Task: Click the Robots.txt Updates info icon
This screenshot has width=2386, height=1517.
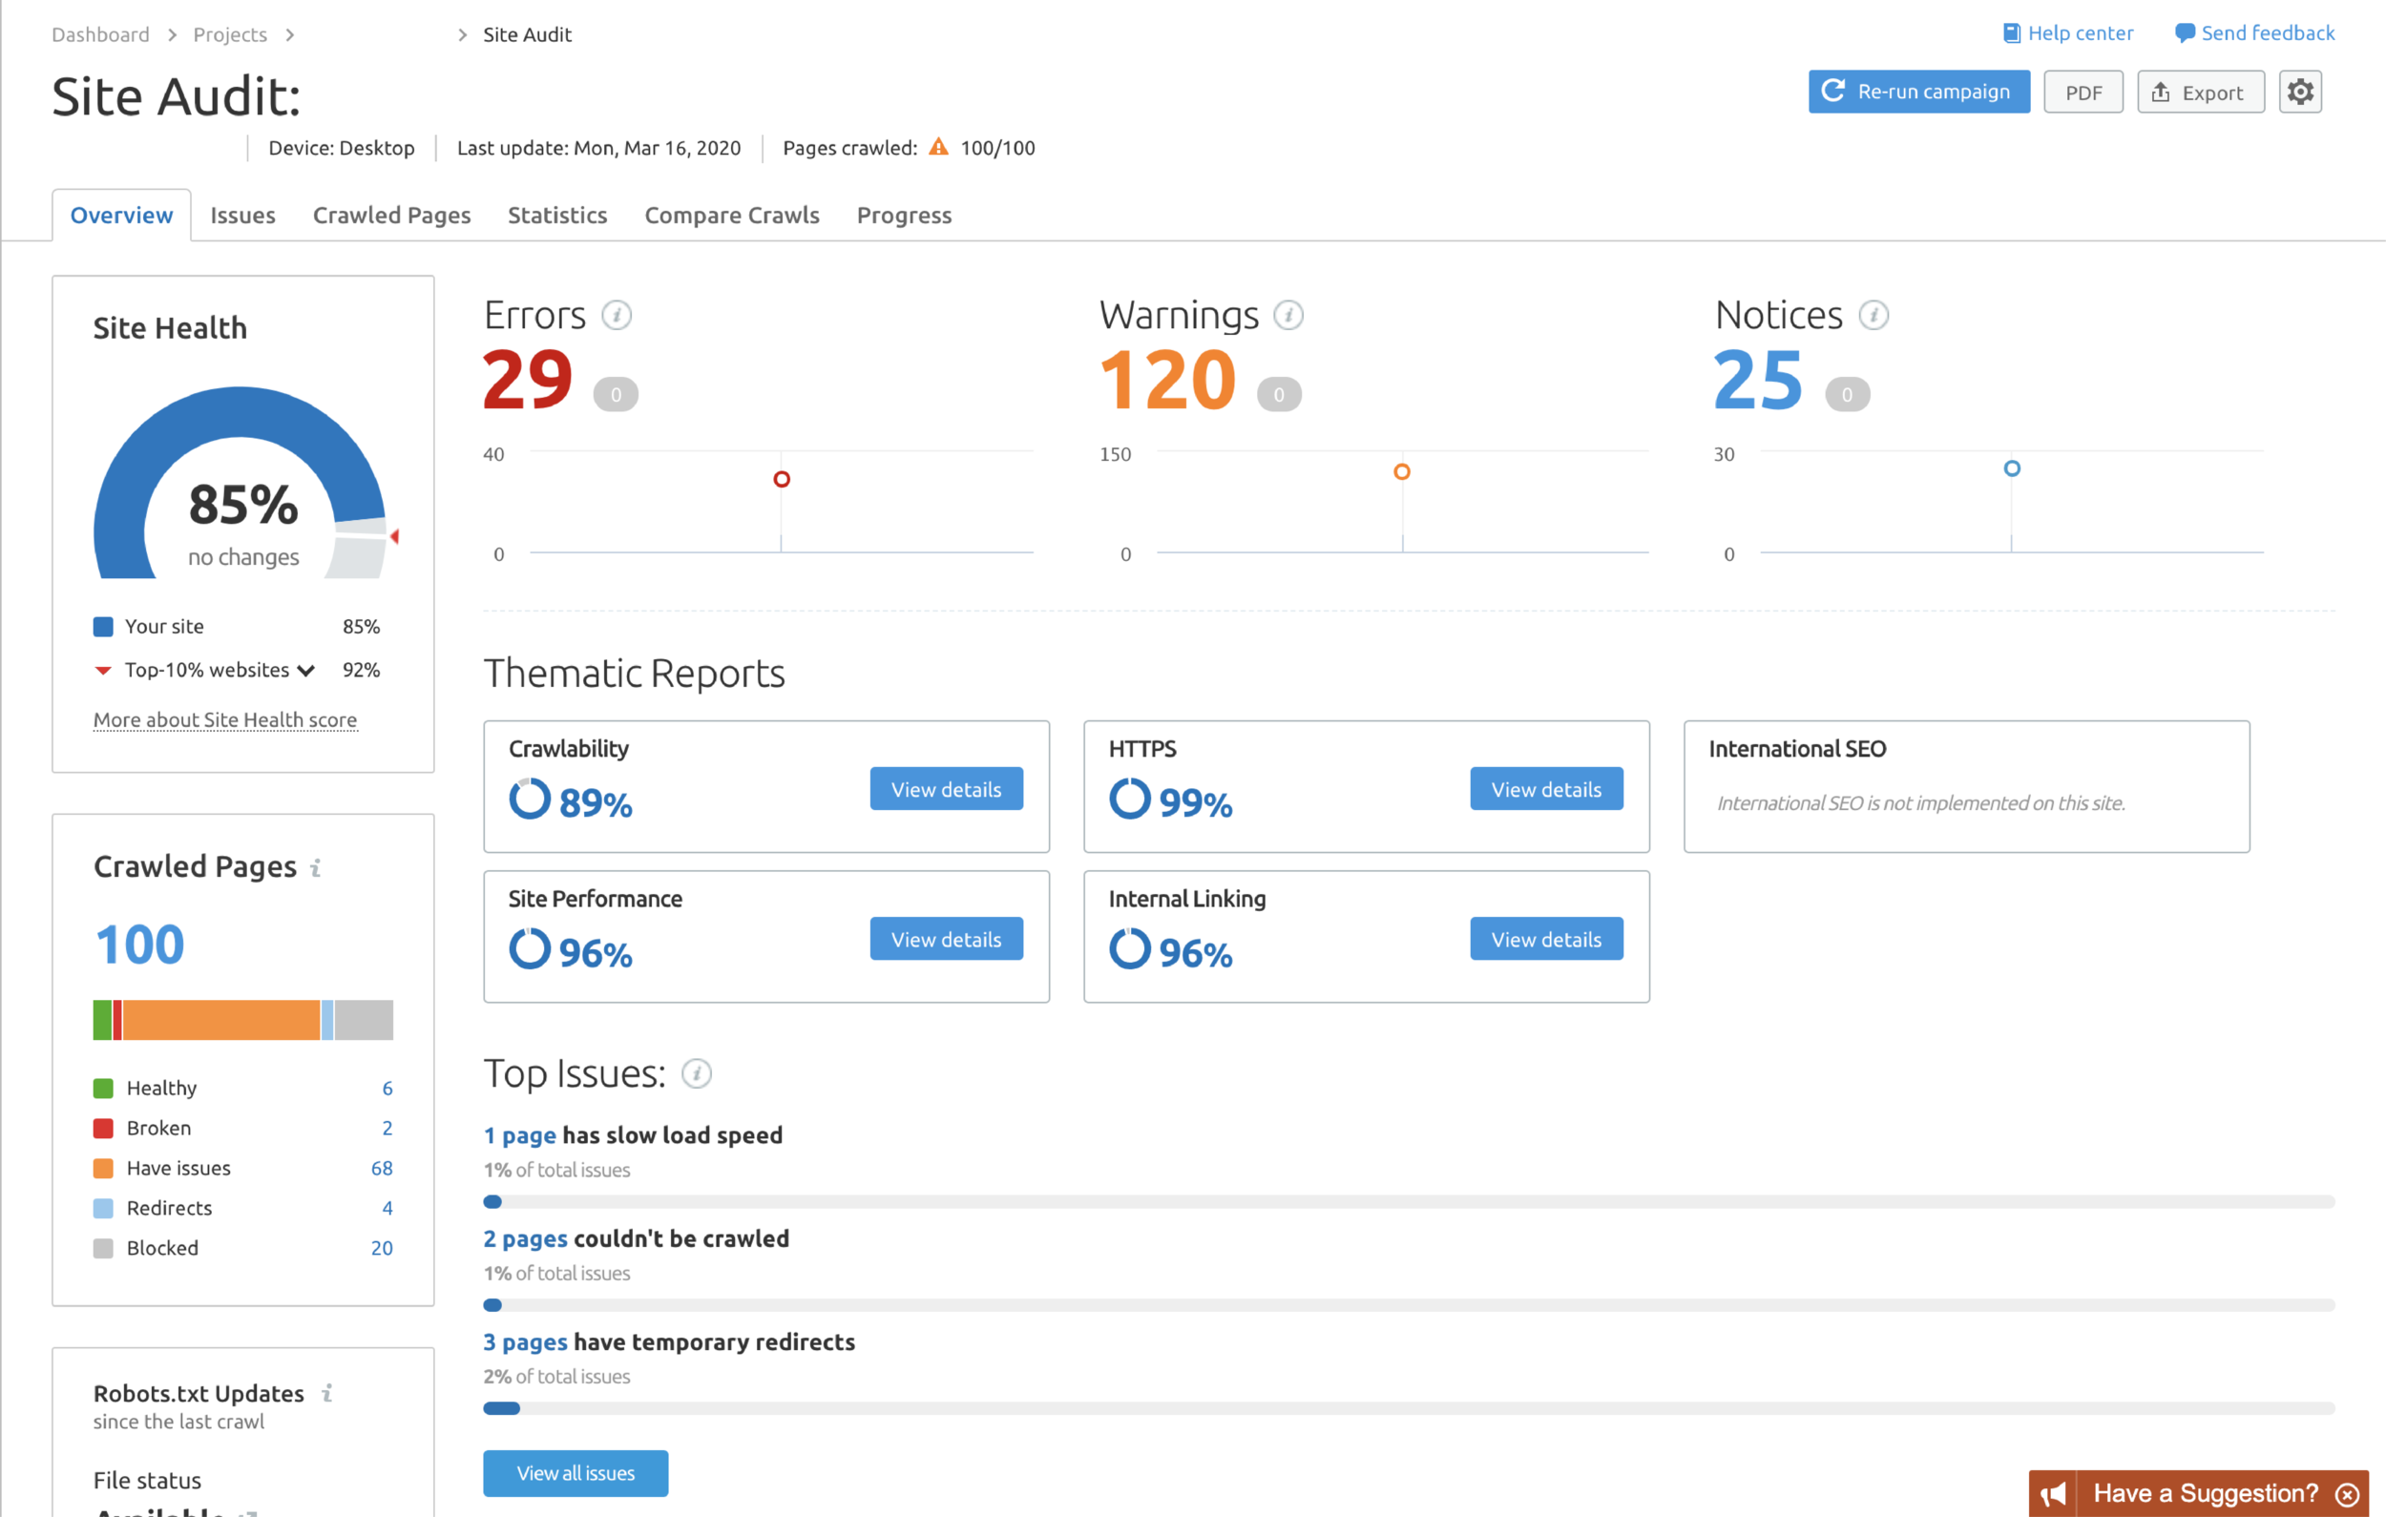Action: point(327,1393)
